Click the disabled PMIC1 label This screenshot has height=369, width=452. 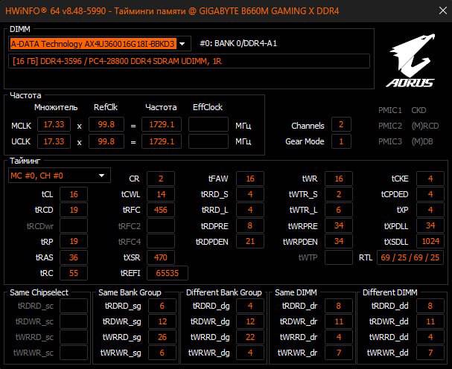390,110
